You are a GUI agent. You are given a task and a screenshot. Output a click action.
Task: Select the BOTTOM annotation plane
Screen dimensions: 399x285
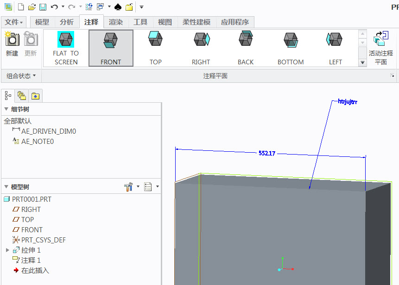291,48
